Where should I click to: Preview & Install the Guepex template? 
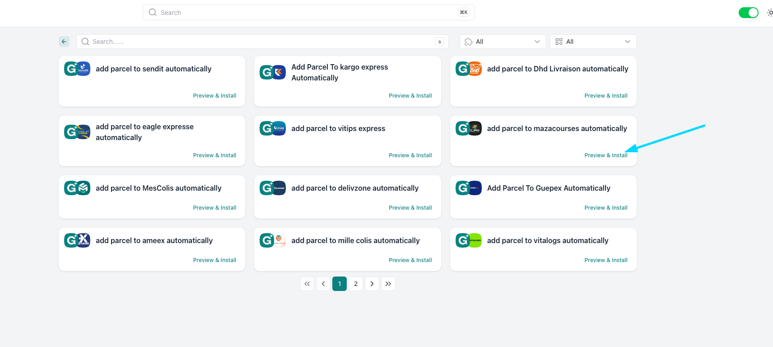(x=605, y=208)
